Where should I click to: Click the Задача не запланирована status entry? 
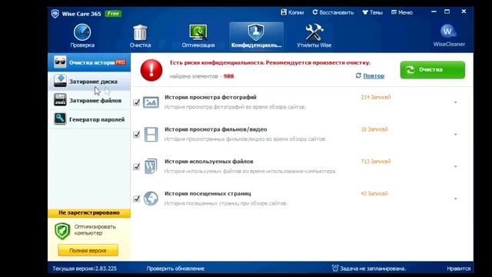click(x=373, y=269)
